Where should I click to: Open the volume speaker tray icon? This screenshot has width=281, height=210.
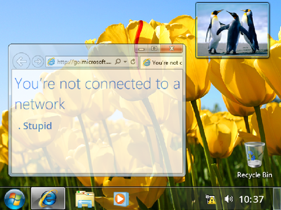pyautogui.click(x=228, y=199)
